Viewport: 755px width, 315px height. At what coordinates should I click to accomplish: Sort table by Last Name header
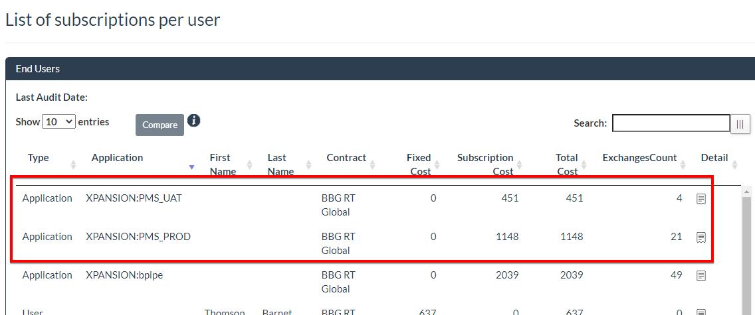(280, 164)
